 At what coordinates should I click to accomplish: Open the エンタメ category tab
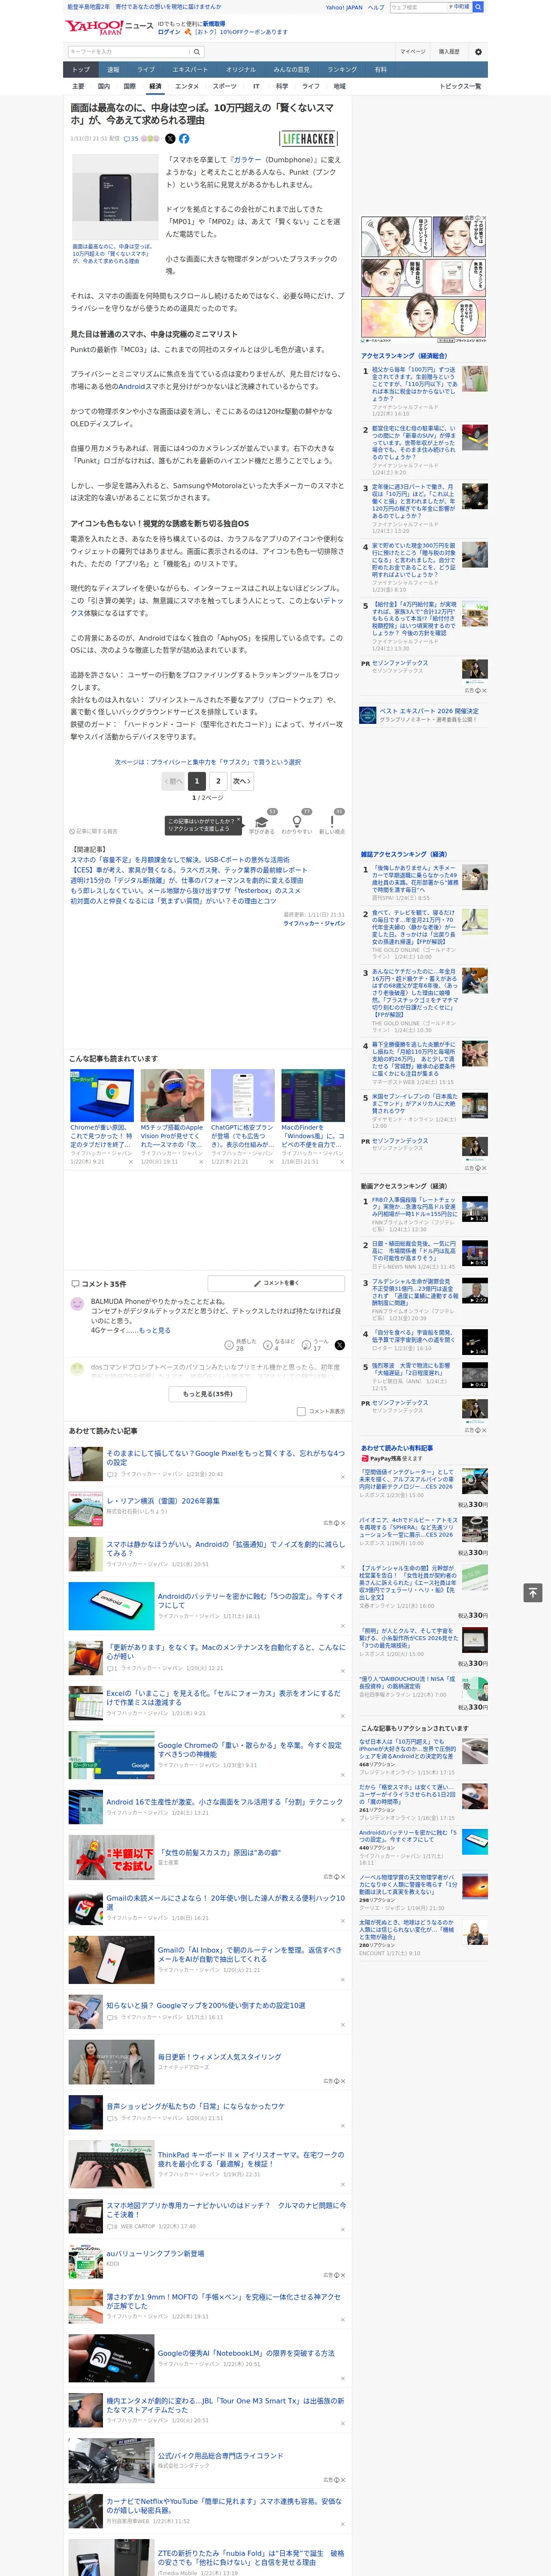187,87
